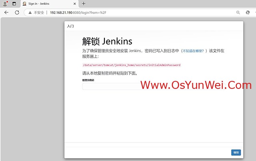Click the 请从本地复制密码并粘贴到下面 instruction text
Viewport: 256px width, 161px height.
pyautogui.click(x=110, y=73)
